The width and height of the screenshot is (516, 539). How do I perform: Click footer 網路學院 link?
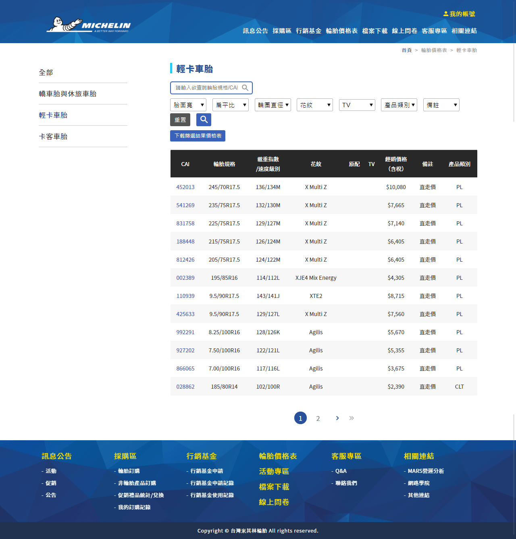419,483
